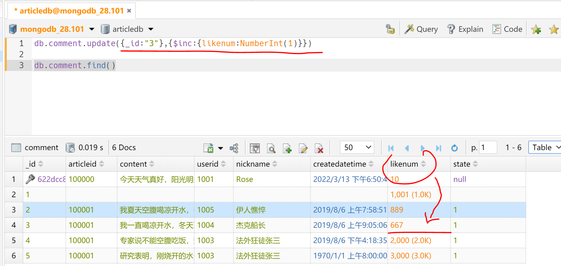Open the export results icon

(x=209, y=148)
